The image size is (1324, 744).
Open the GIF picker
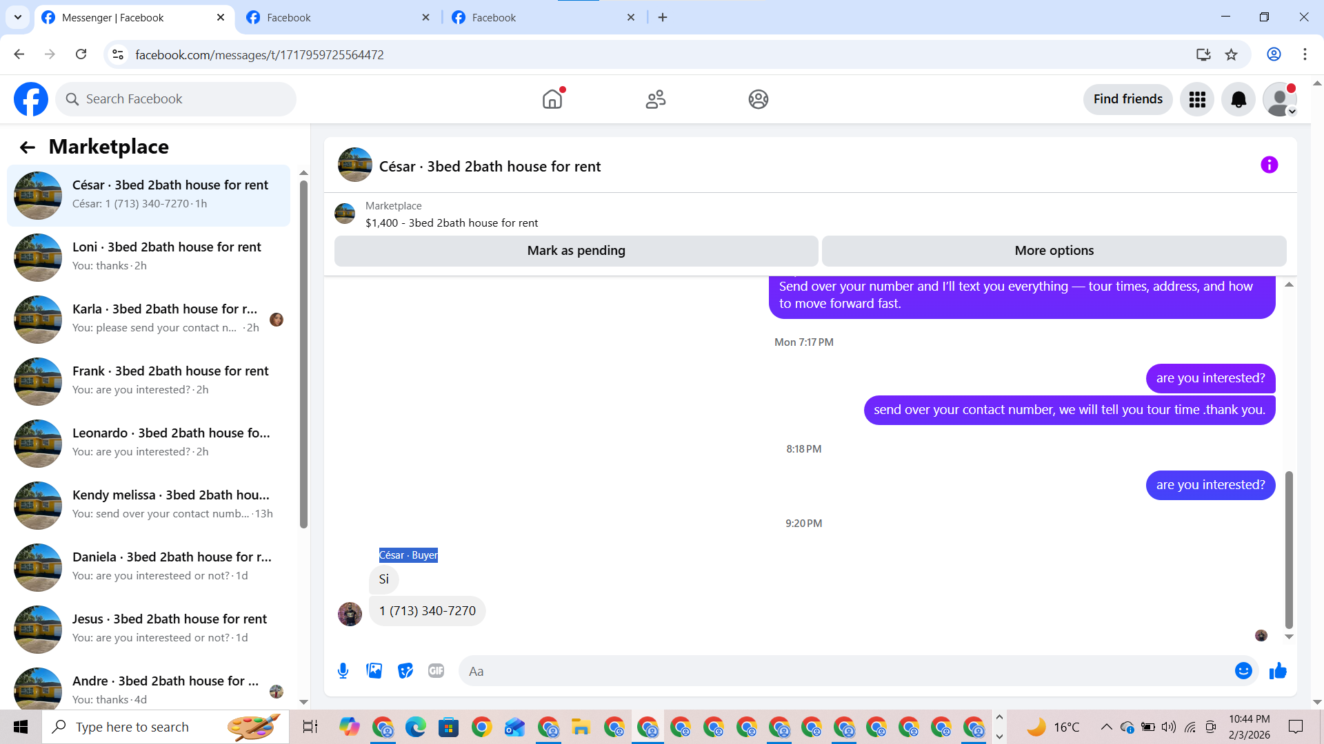pos(436,670)
